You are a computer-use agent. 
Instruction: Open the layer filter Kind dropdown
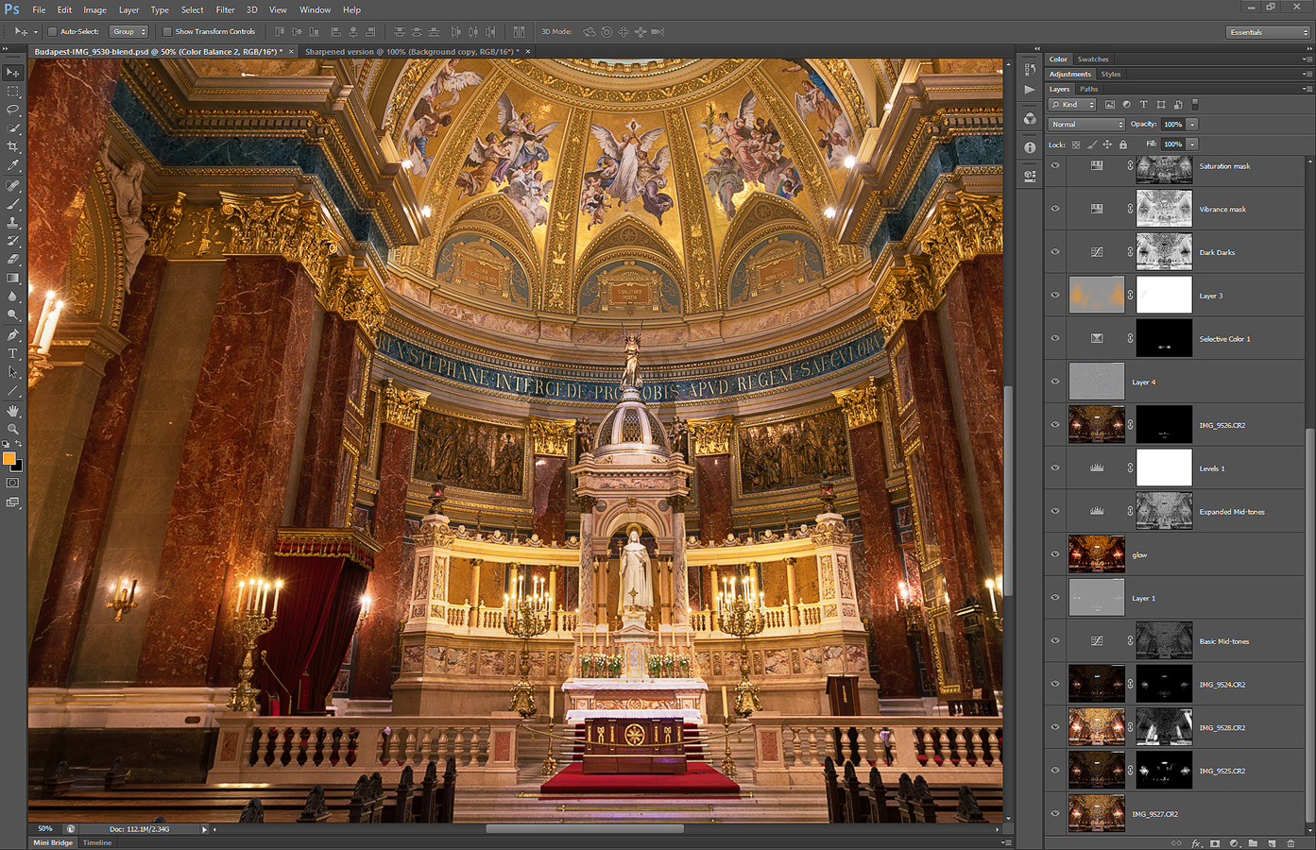(1072, 105)
